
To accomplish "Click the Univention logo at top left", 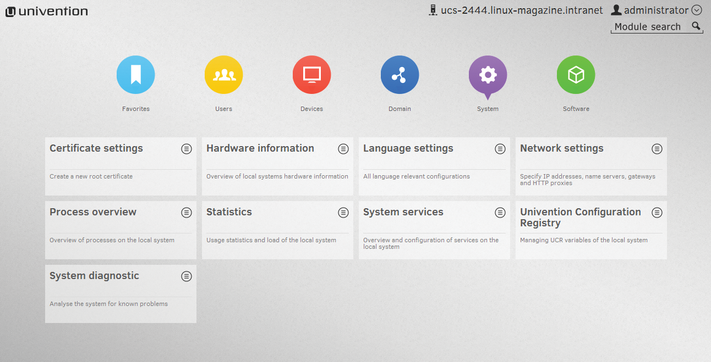I will pos(47,12).
